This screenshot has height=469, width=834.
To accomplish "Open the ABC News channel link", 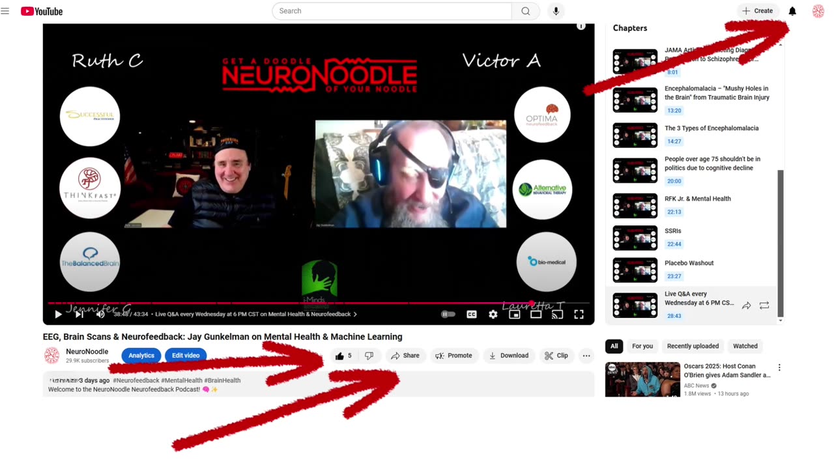I will [x=697, y=386].
